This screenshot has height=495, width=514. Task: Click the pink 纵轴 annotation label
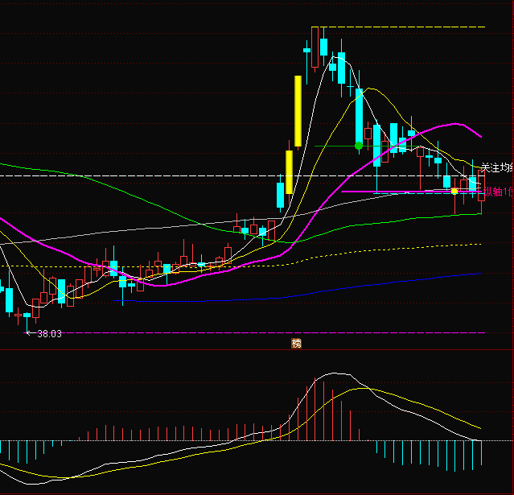pyautogui.click(x=498, y=192)
